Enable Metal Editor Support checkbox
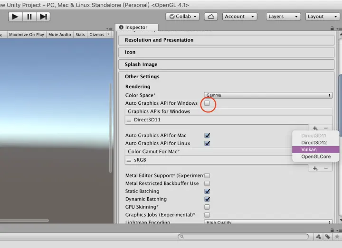342x248 pixels. tap(207, 175)
